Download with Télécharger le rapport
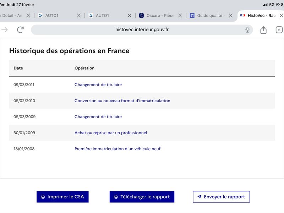 [142, 197]
